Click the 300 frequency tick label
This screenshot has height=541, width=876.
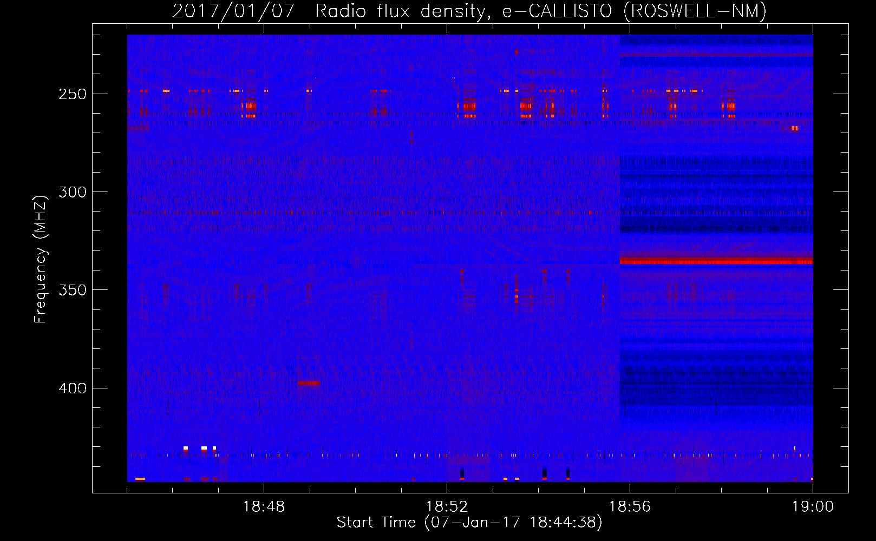click(x=73, y=192)
